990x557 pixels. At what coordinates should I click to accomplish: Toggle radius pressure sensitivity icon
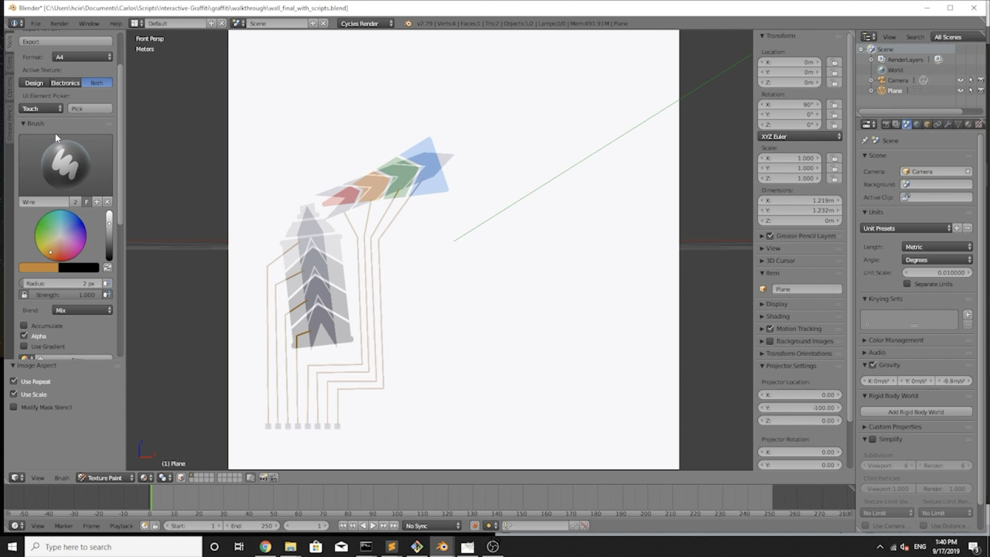[107, 283]
